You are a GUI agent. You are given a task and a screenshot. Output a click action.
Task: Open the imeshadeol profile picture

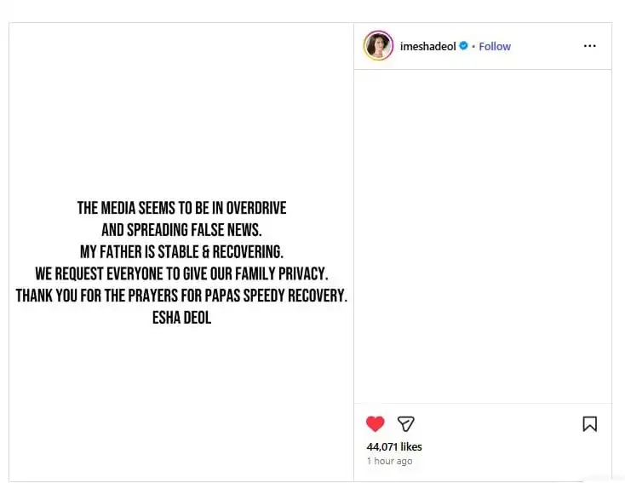pos(378,46)
